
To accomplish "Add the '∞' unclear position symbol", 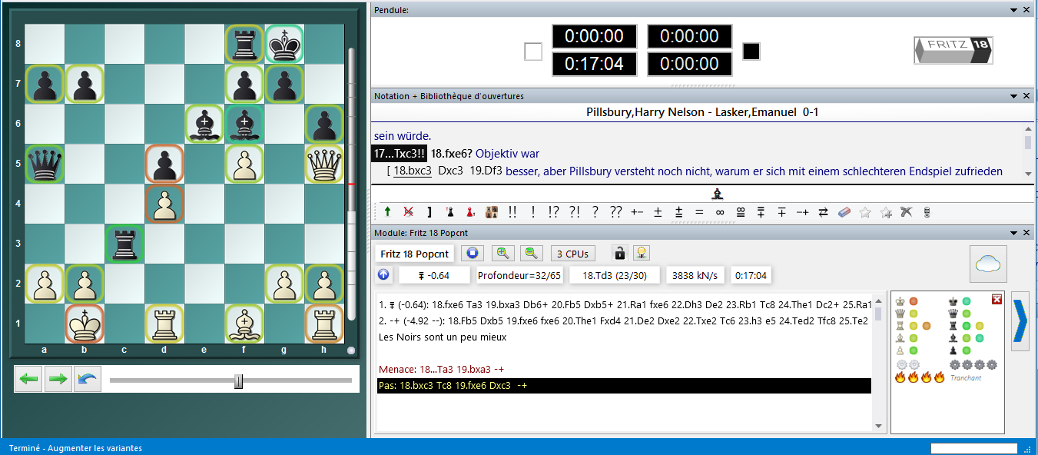I will tap(720, 211).
